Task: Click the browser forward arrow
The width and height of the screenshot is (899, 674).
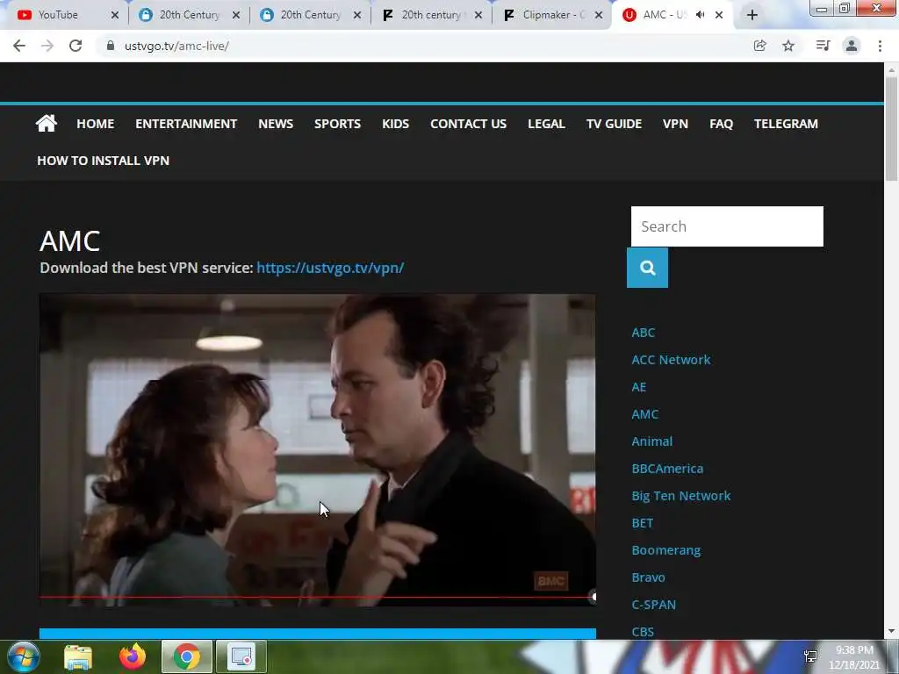Action: coord(47,46)
